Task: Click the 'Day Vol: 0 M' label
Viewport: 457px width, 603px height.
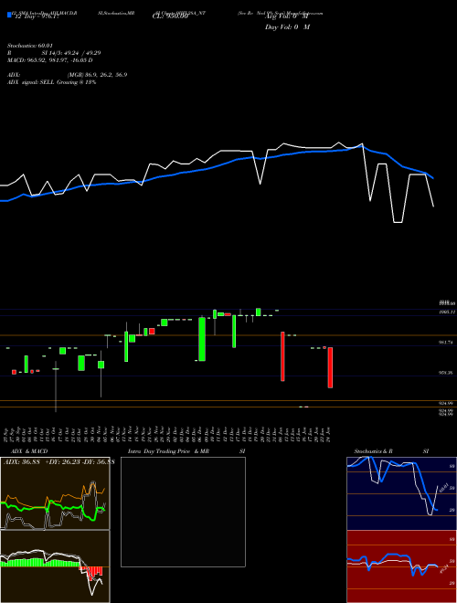Action: (287, 27)
